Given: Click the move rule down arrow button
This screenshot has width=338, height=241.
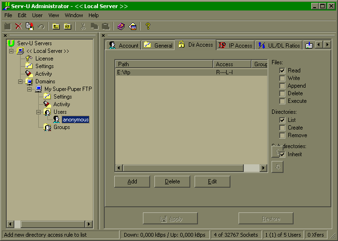Looking at the screenshot, I should (277, 167).
